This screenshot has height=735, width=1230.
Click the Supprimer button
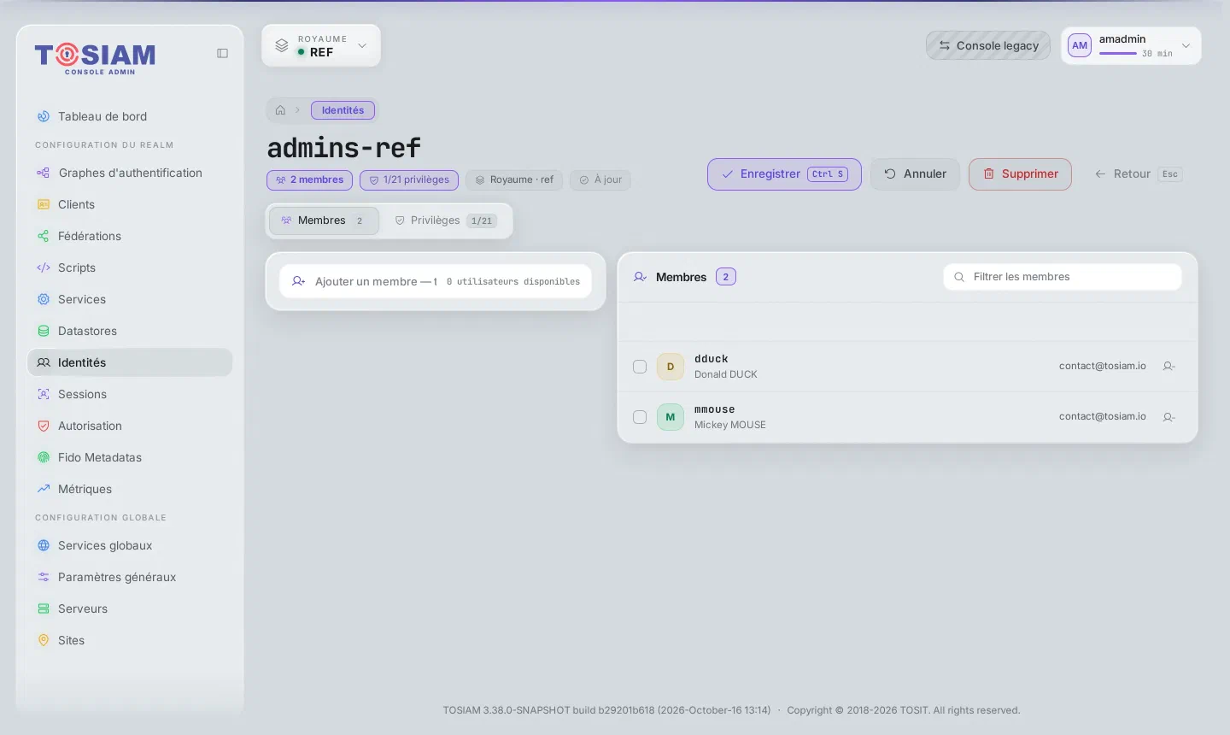(x=1020, y=174)
